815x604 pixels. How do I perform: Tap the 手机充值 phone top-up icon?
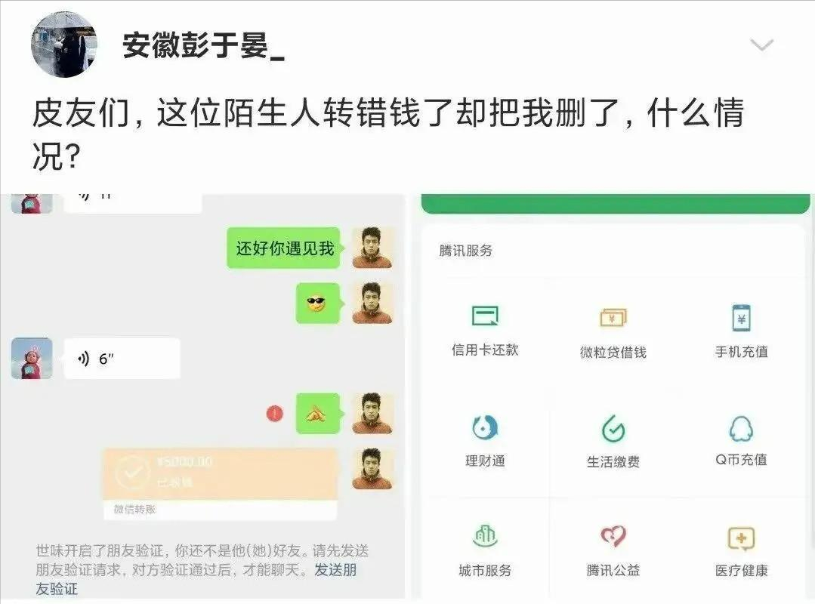[x=741, y=318]
